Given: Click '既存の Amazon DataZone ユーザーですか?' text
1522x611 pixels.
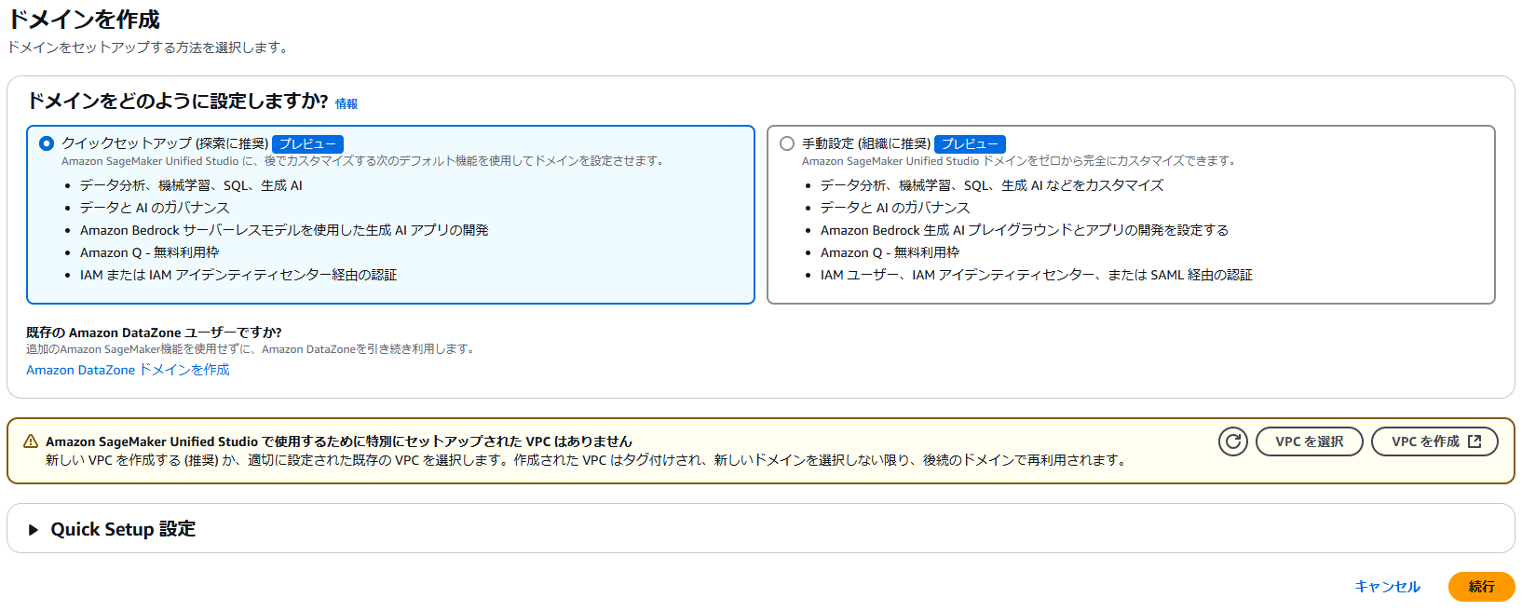Looking at the screenshot, I should point(154,333).
